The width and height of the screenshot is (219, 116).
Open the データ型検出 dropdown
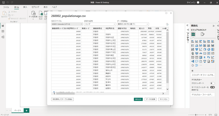tap(133, 24)
